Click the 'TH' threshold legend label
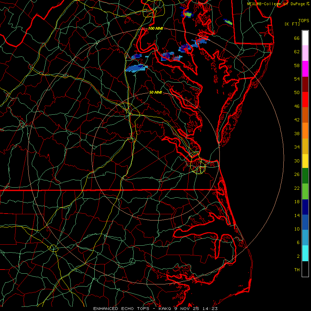The image size is (311, 311). (297, 270)
